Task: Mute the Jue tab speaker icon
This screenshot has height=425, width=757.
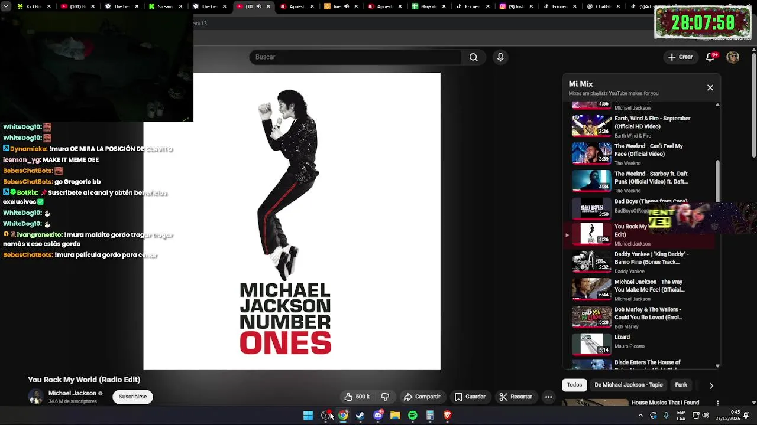Action: pos(347,6)
